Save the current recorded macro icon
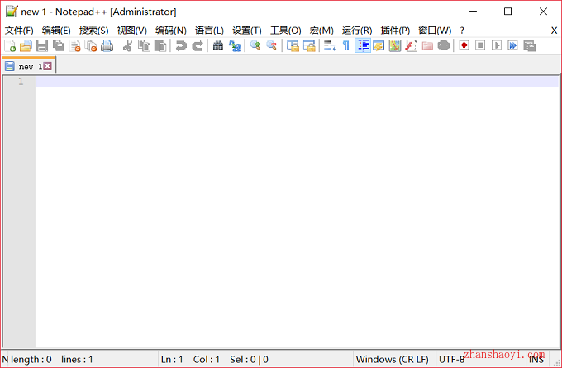562x368 pixels. tap(530, 45)
